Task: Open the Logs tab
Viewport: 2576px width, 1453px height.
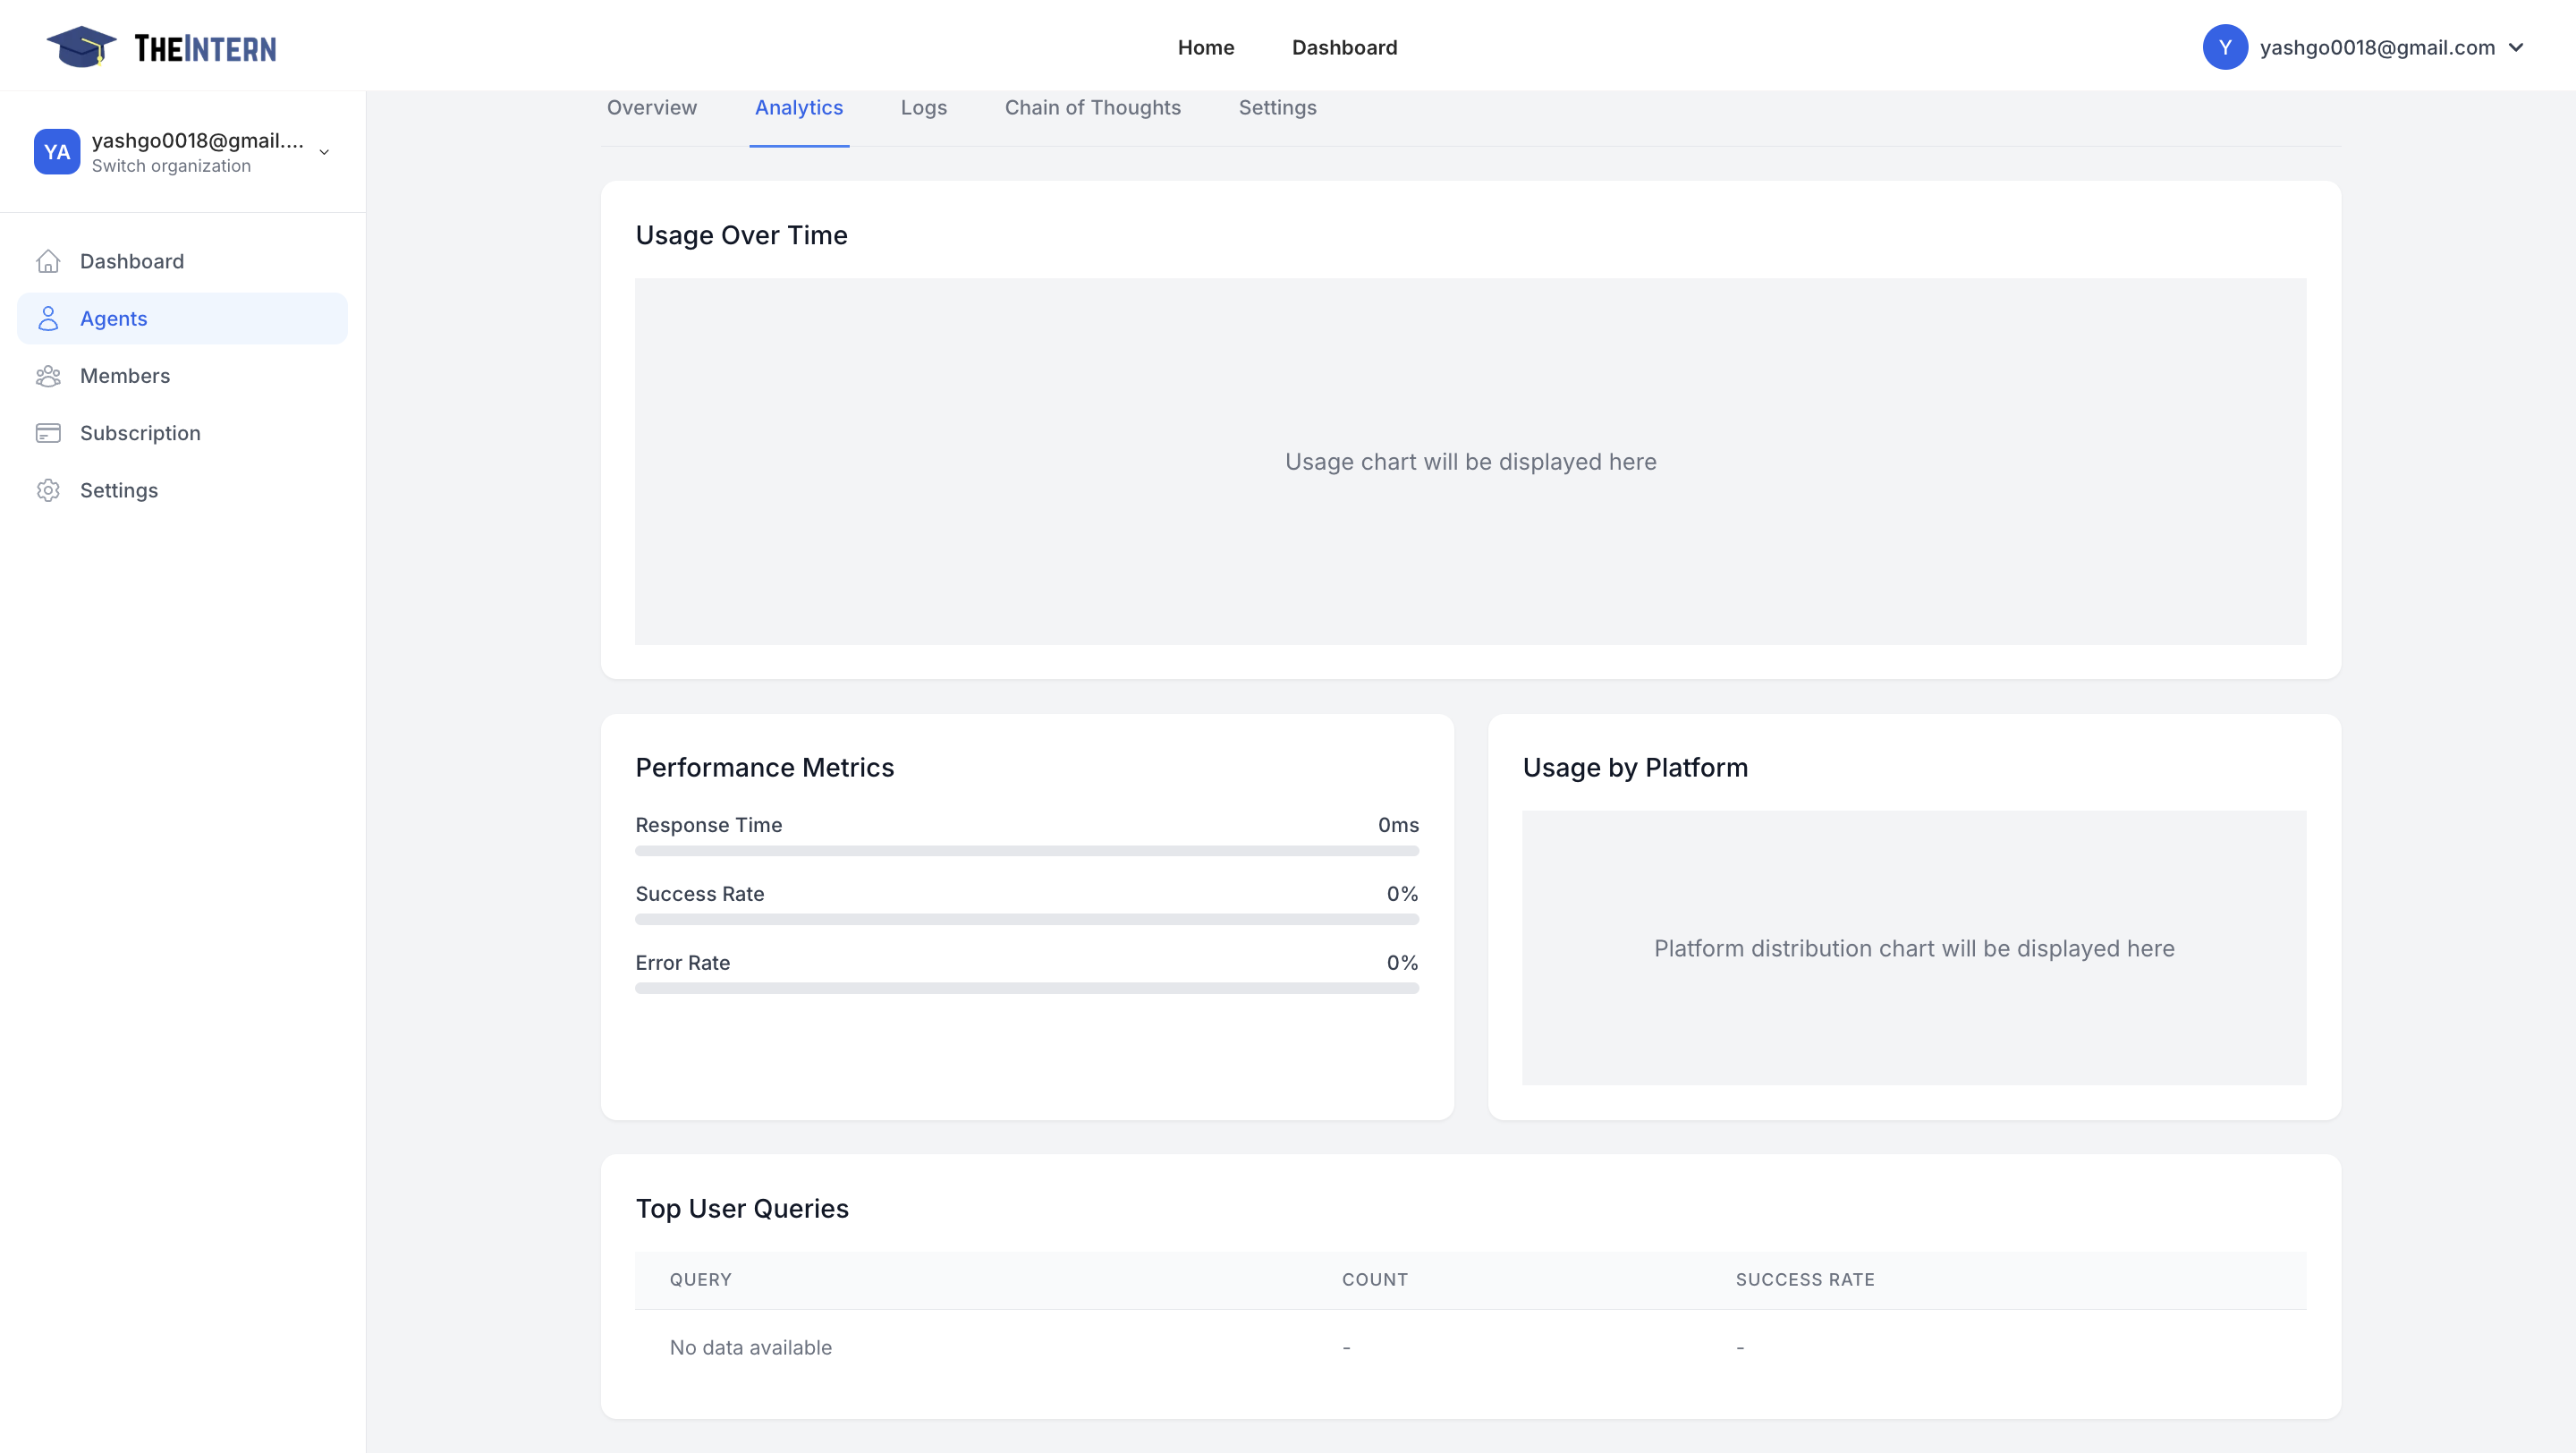Action: click(x=923, y=107)
